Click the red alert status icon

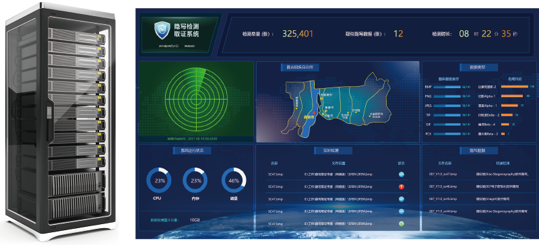tap(401, 186)
